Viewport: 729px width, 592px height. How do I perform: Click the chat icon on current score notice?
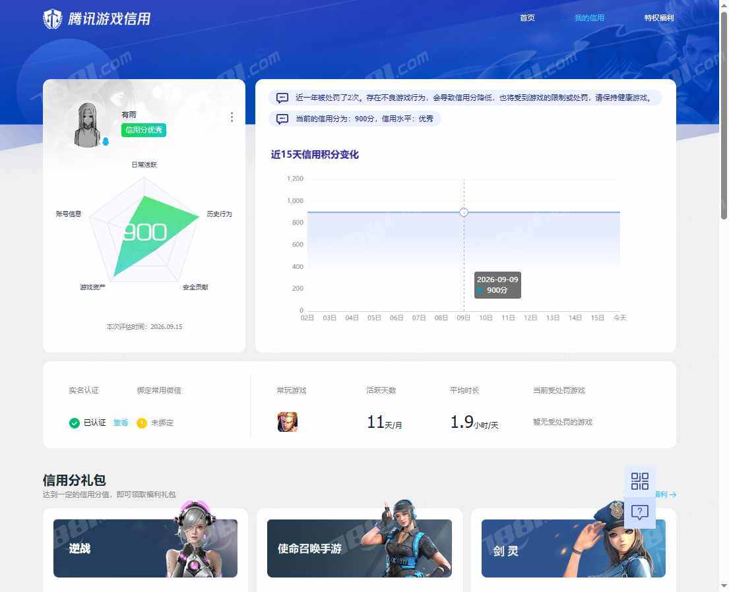[x=282, y=119]
